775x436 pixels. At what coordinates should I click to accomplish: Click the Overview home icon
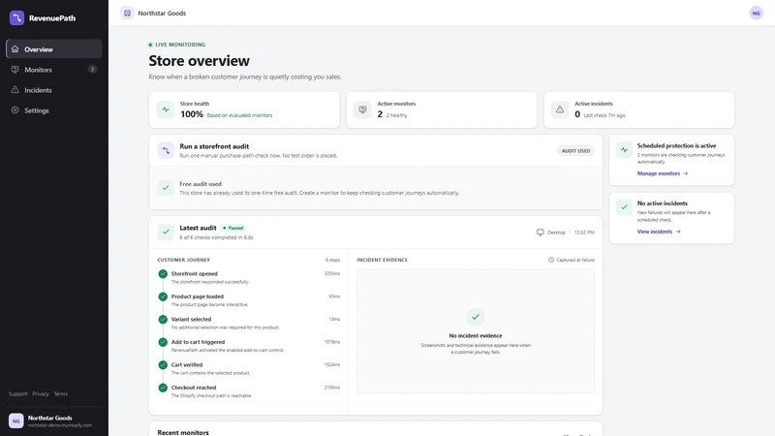[x=15, y=49]
